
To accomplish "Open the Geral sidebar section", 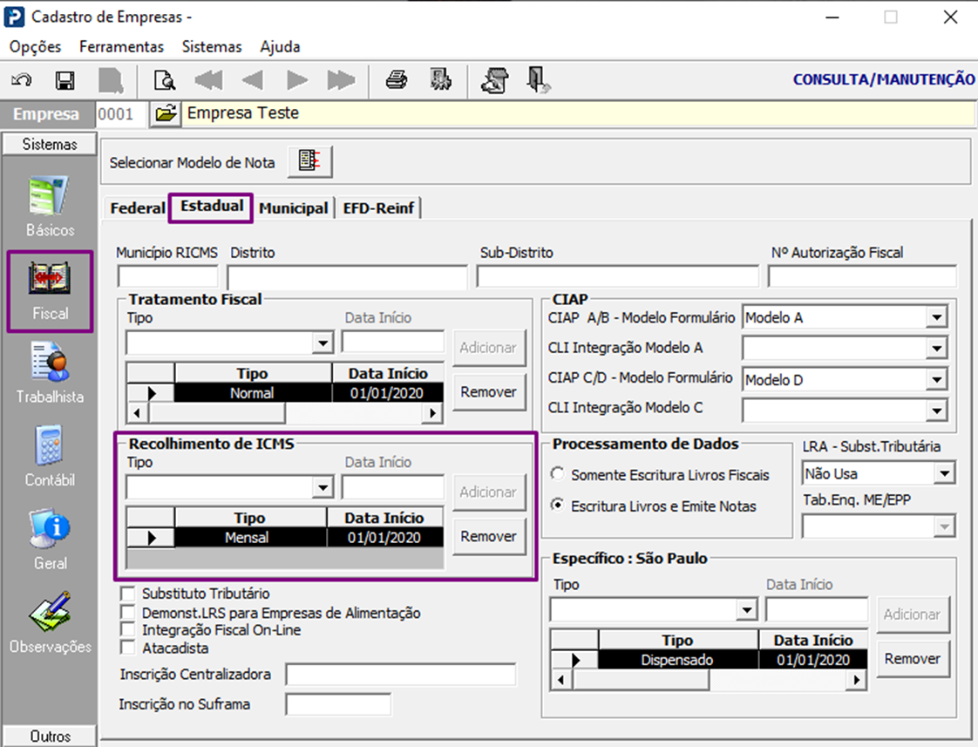I will [x=50, y=539].
